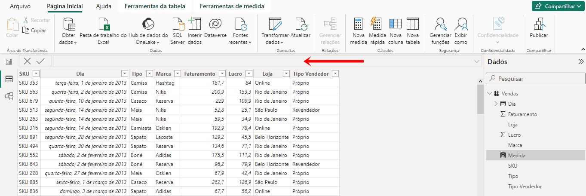Click the Colar paste icon
Viewport: 586px width, 196px height.
(12, 24)
